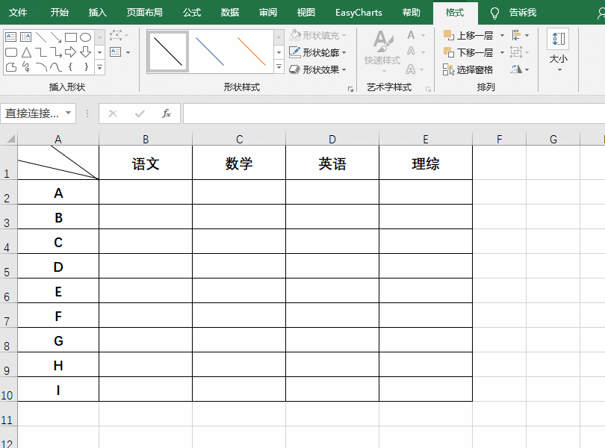Click Send Backward (下移一层) button

[469, 52]
